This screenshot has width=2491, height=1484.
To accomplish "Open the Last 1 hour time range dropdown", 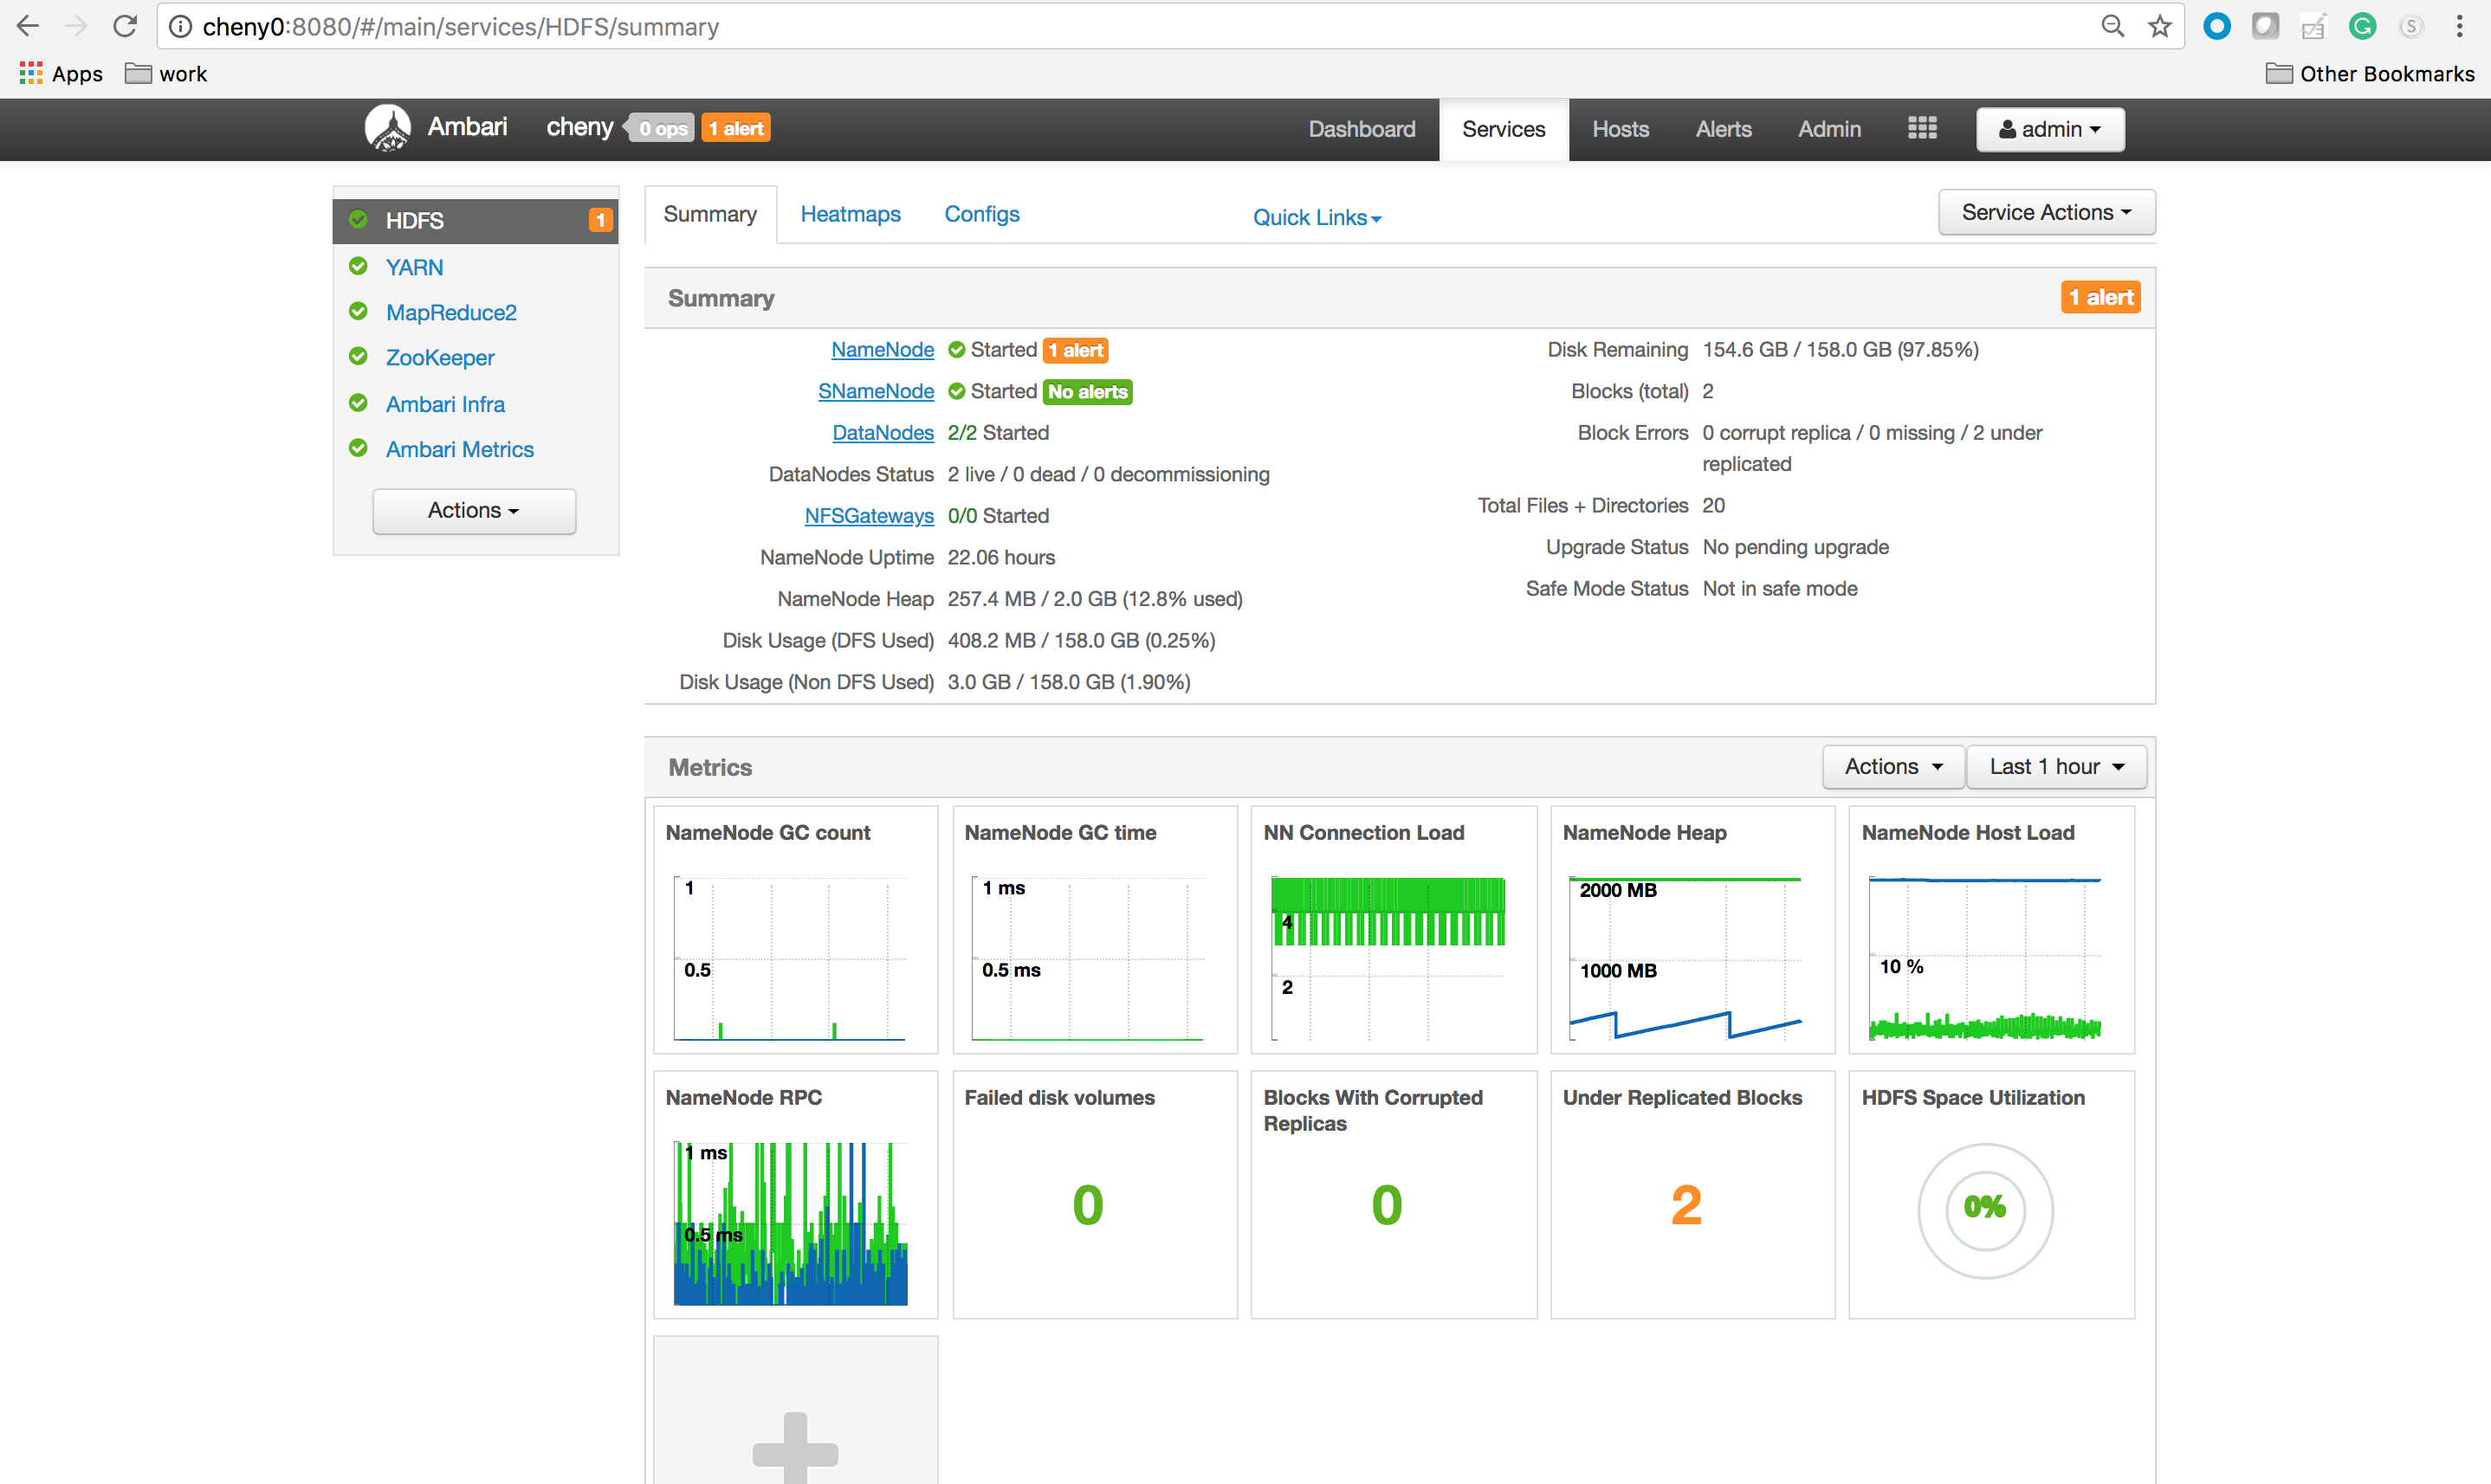I will 2056,766.
